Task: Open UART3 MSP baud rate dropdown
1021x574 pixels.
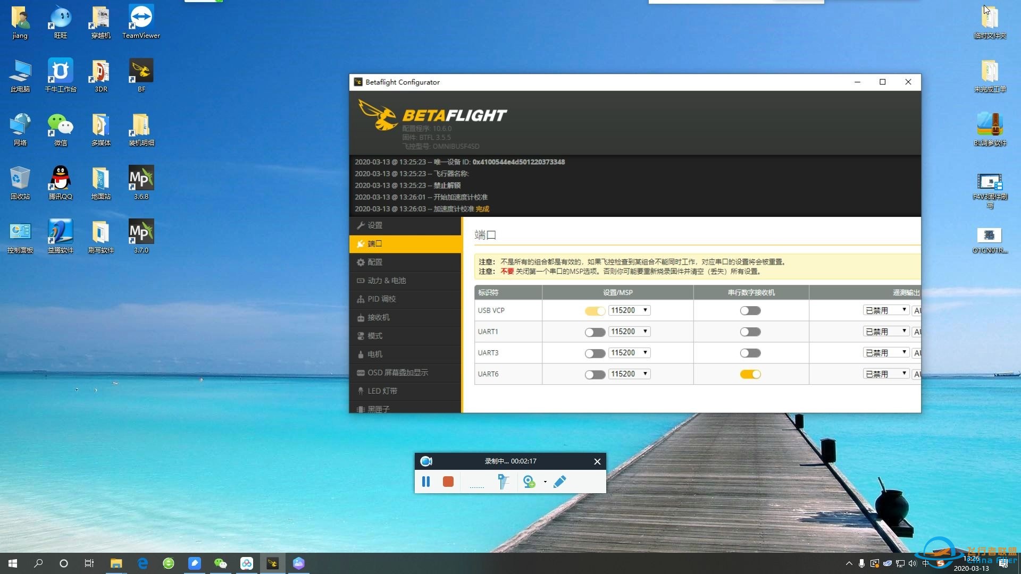Action: [630, 353]
